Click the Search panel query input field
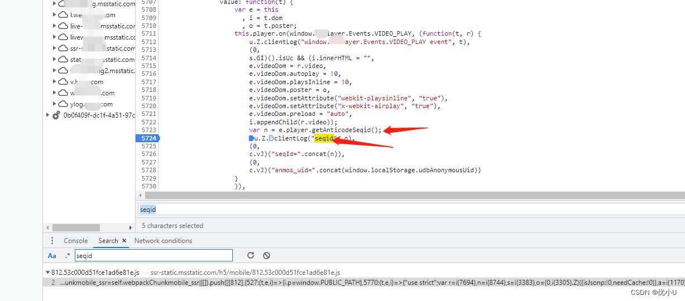Screen dimensions: 685x301 [154, 256]
